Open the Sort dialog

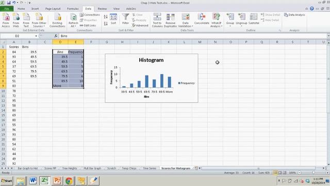pyautogui.click(x=113, y=19)
